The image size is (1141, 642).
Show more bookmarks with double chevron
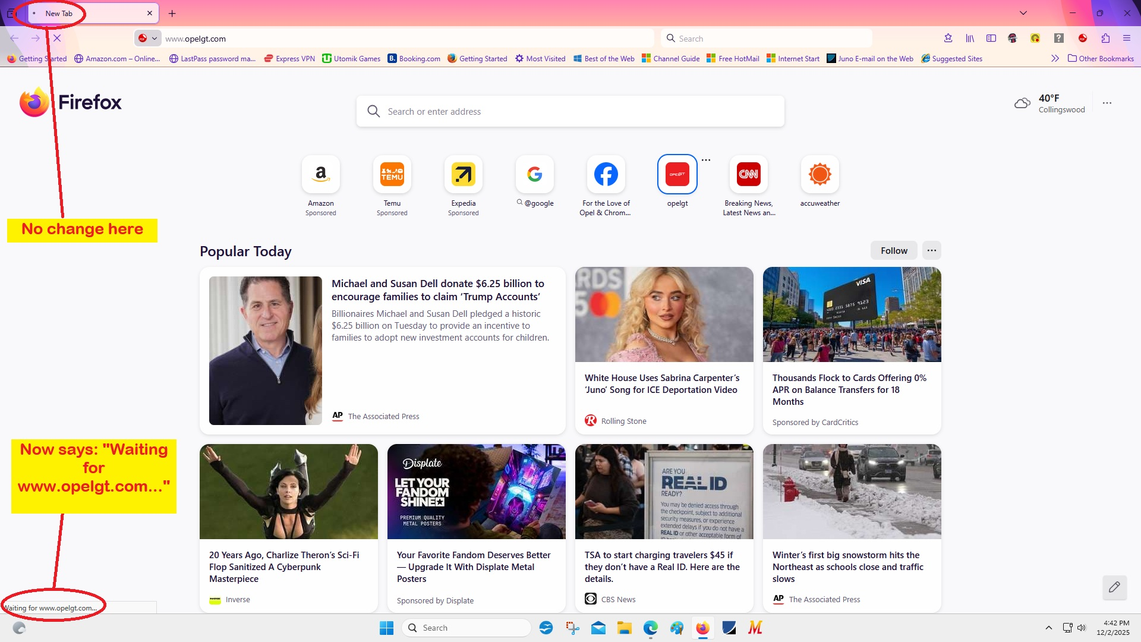click(x=1055, y=59)
